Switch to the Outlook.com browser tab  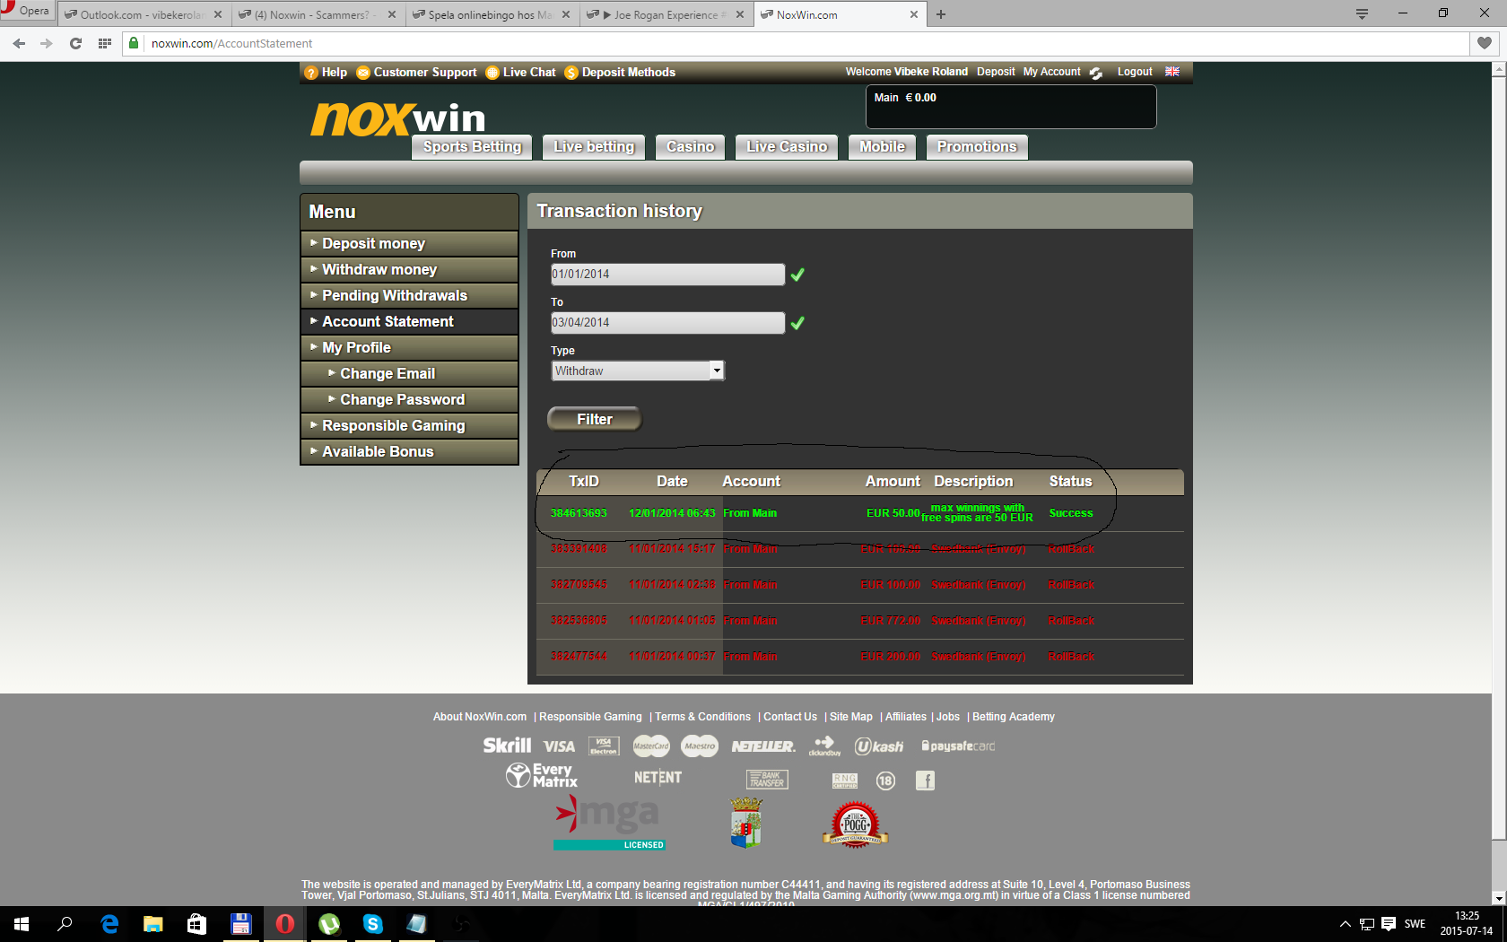[144, 14]
